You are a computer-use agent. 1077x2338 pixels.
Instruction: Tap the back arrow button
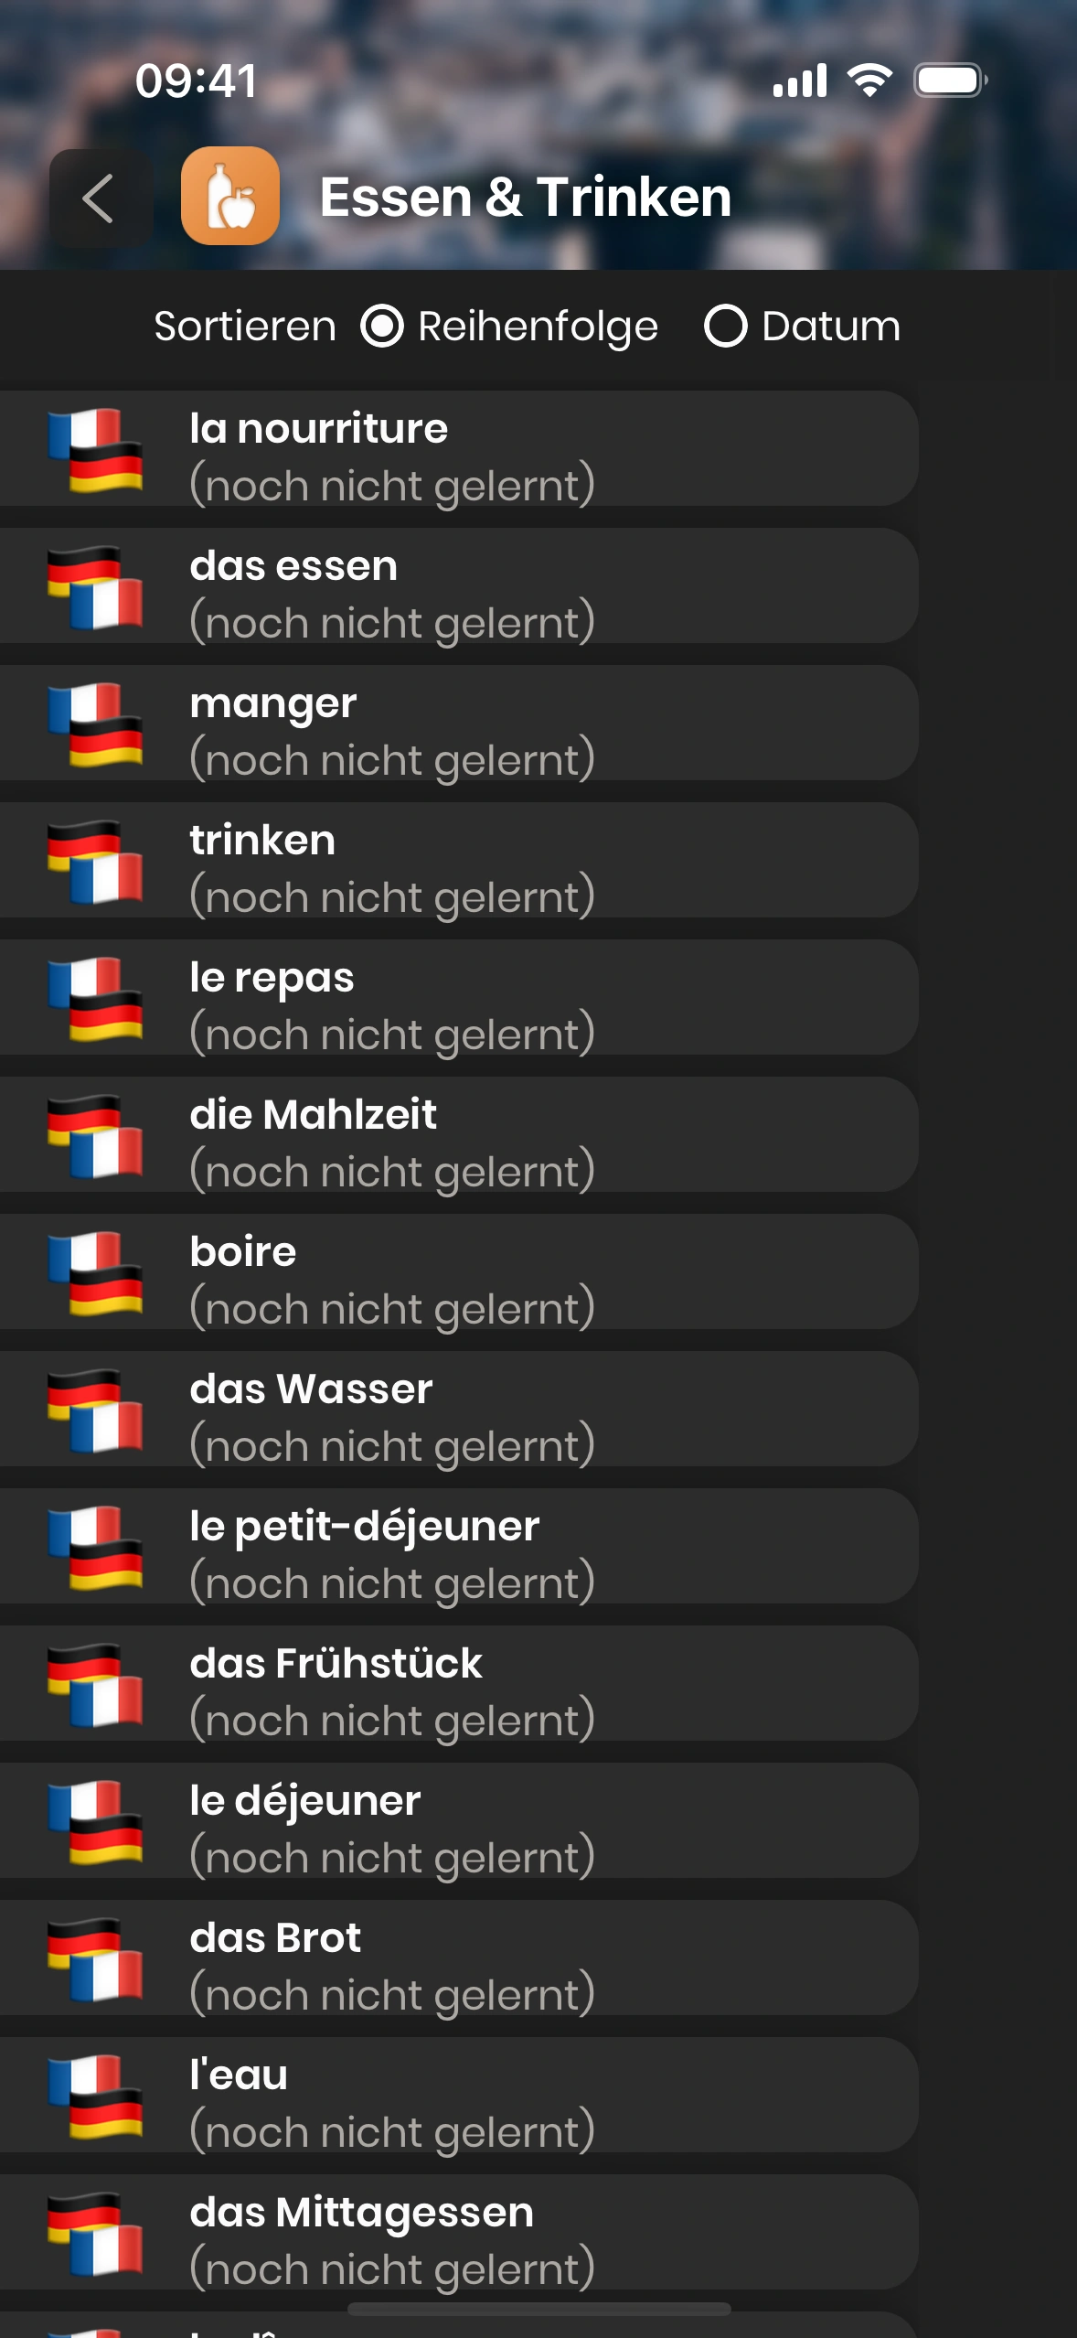tap(99, 198)
